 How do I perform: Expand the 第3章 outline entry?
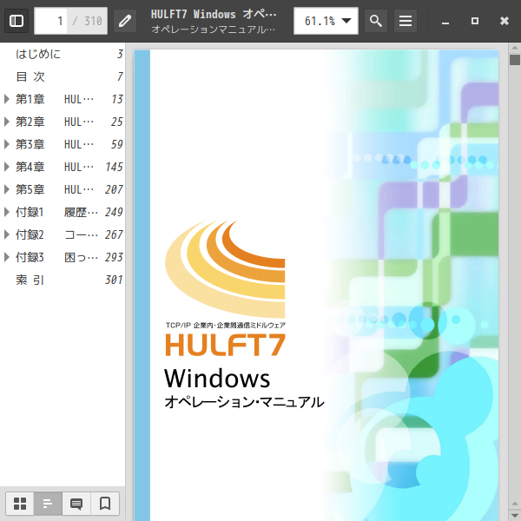(x=7, y=144)
